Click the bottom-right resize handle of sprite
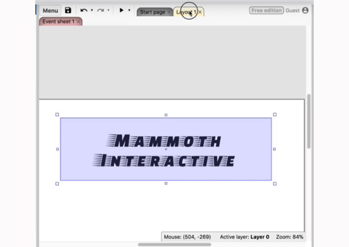The width and height of the screenshot is (349, 247). (x=274, y=184)
